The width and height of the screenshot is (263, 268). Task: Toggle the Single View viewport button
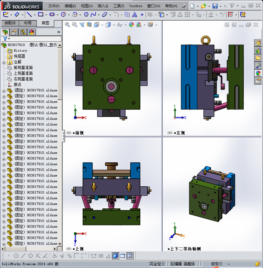[123, 256]
